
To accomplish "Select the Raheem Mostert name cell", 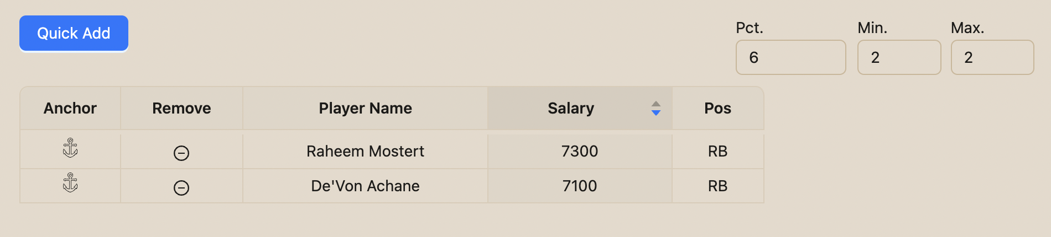I will pos(365,151).
